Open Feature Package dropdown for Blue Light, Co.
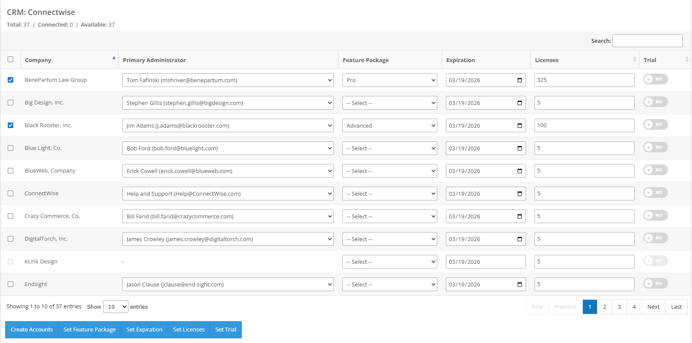692x343 pixels. [x=389, y=148]
